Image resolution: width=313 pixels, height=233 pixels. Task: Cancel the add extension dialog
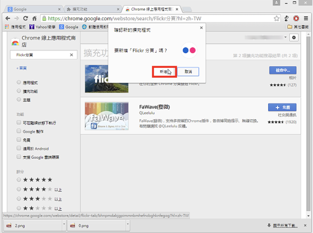tap(188, 72)
